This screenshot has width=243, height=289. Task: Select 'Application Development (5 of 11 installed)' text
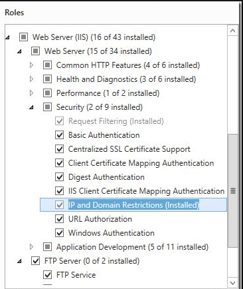point(132,247)
